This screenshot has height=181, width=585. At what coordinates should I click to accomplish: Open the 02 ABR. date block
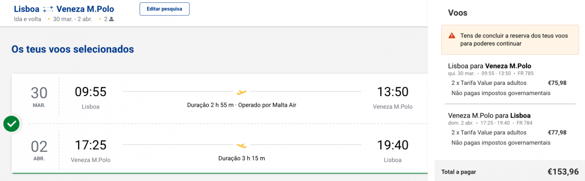coord(39,149)
